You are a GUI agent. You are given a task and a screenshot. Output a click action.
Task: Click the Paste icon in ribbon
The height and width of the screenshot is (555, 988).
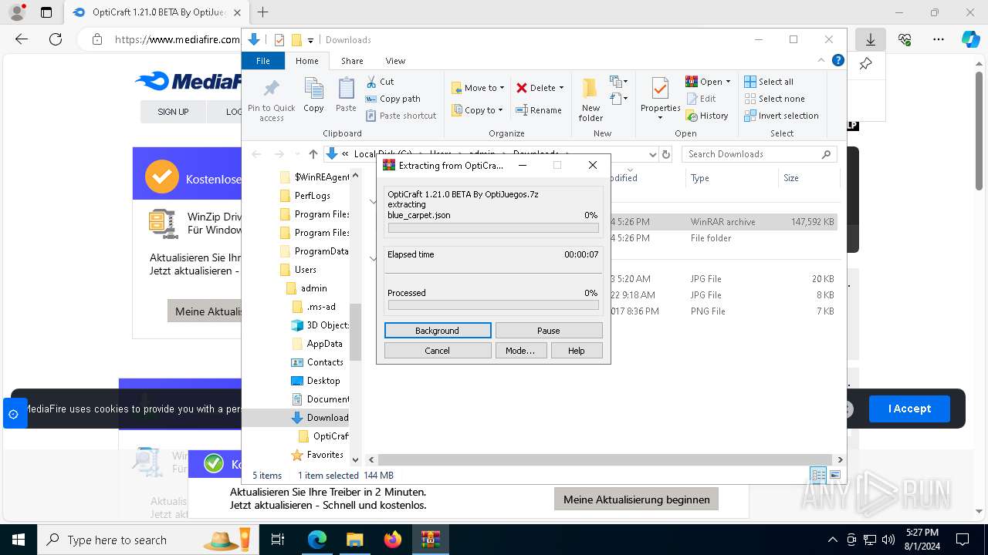[346, 95]
